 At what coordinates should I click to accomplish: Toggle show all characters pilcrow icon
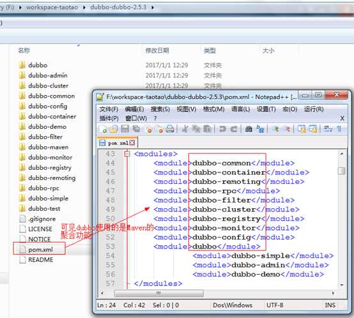click(x=339, y=129)
